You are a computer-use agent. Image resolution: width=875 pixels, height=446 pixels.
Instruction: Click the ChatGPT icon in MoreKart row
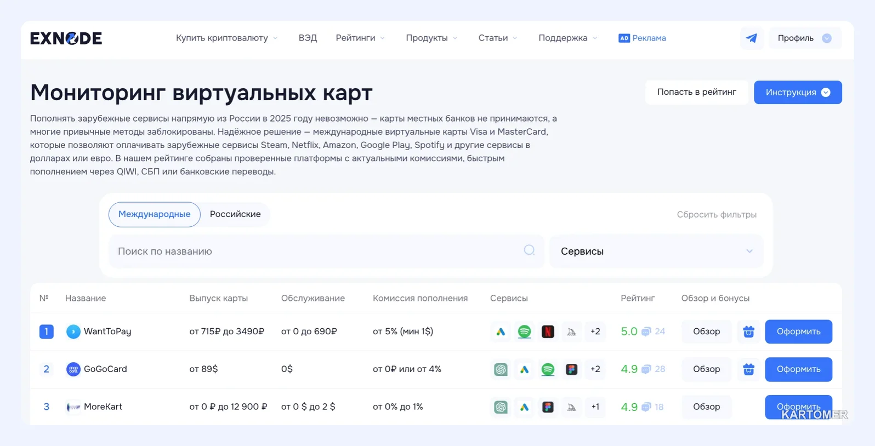coord(501,407)
